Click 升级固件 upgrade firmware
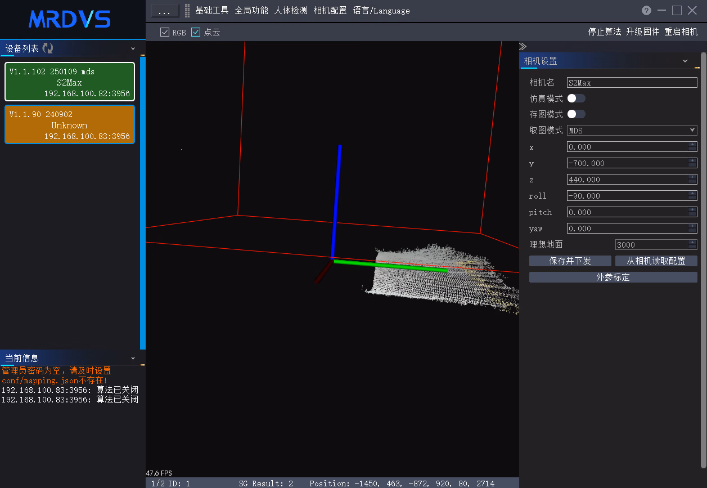The width and height of the screenshot is (707, 488). tap(643, 32)
